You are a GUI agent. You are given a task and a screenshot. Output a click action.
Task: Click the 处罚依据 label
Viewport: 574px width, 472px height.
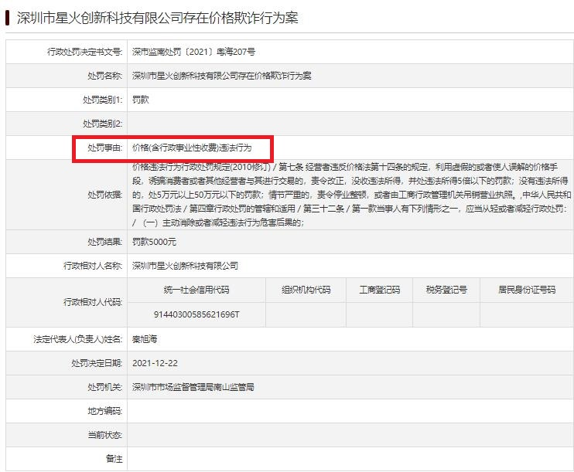104,195
